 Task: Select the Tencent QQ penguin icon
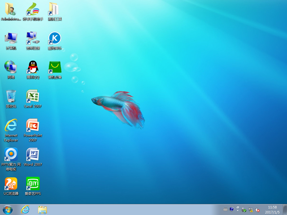[x=32, y=68]
